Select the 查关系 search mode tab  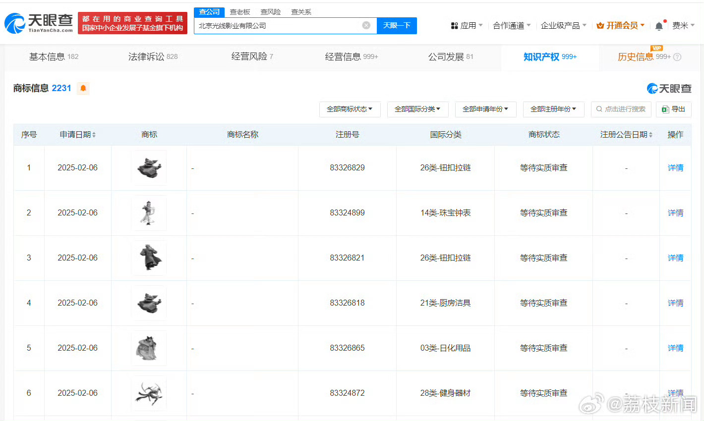point(301,12)
